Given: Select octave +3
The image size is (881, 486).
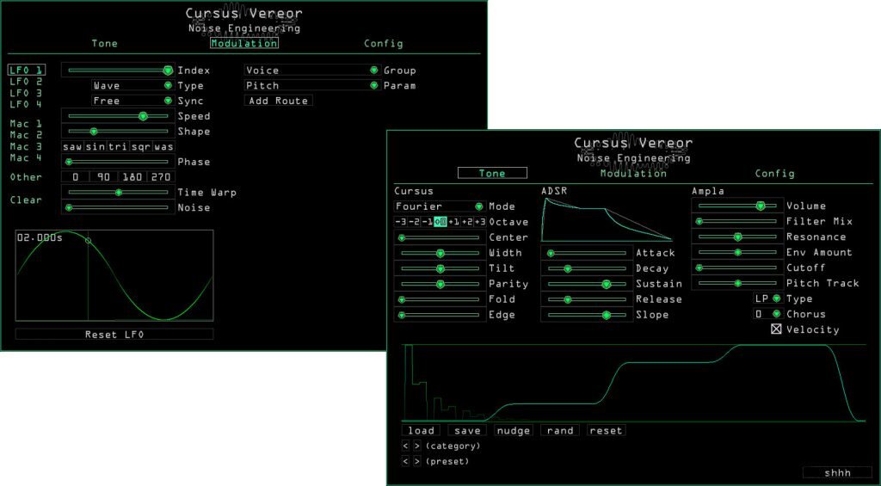Looking at the screenshot, I should pyautogui.click(x=479, y=222).
